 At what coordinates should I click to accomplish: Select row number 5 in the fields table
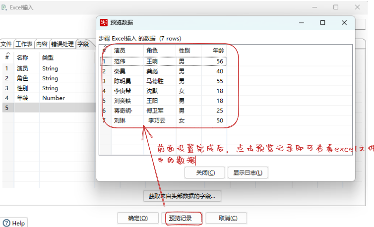(x=6, y=108)
